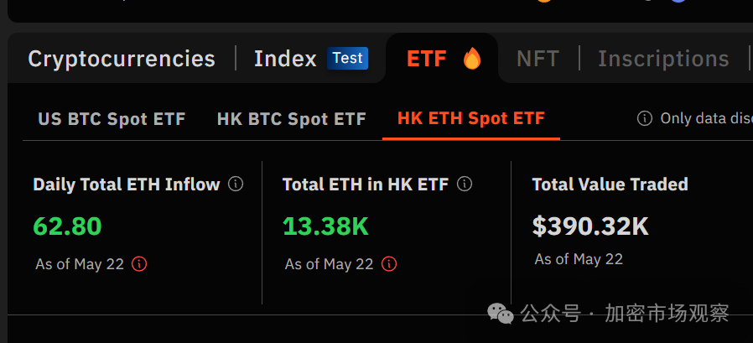The height and width of the screenshot is (343, 753).
Task: Click the blue Test badge
Action: click(347, 58)
